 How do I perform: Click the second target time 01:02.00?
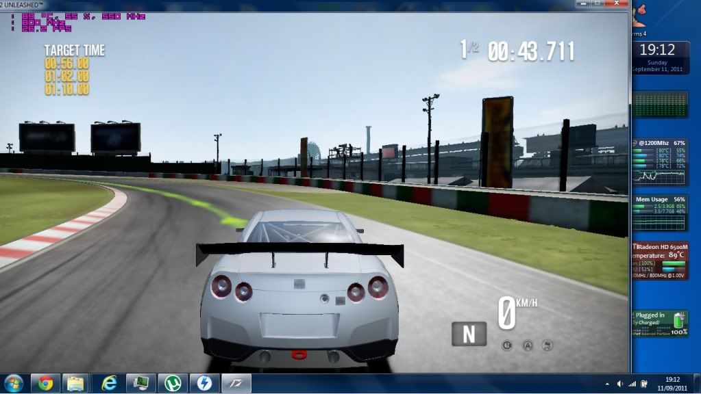coord(66,77)
